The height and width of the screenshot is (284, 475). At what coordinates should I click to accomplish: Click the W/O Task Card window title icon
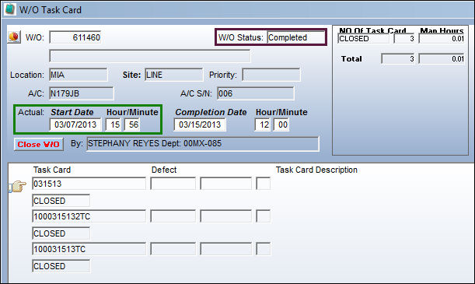tap(9, 9)
